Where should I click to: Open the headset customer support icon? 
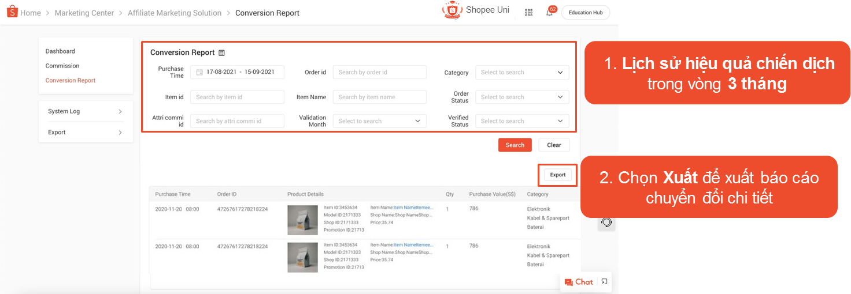606,223
